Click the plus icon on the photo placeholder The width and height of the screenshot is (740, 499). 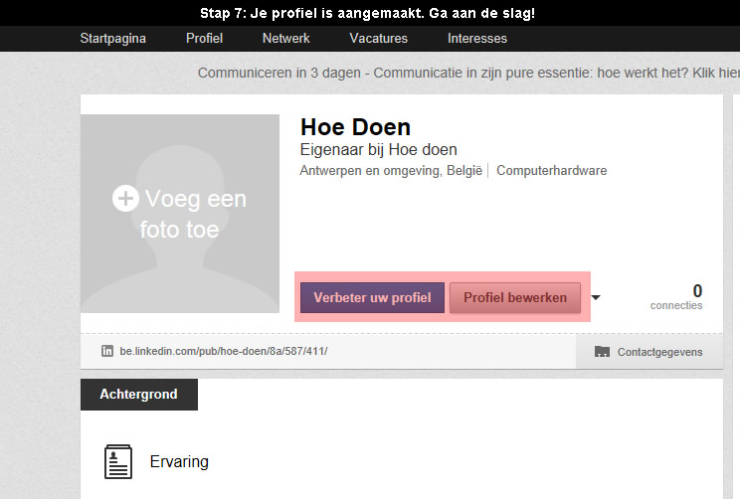125,199
